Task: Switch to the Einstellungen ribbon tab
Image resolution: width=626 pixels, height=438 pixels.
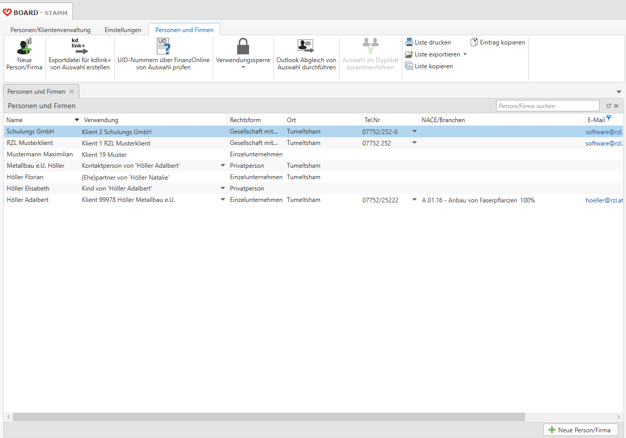Action: point(123,30)
